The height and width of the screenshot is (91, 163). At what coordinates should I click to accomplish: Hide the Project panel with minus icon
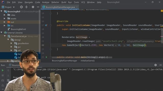38,7
